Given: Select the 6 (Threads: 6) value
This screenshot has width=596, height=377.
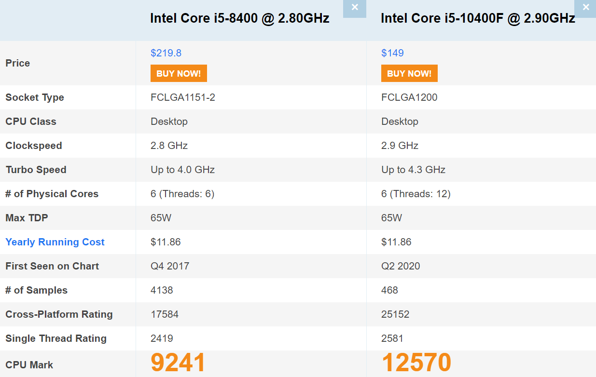Looking at the screenshot, I should (182, 194).
